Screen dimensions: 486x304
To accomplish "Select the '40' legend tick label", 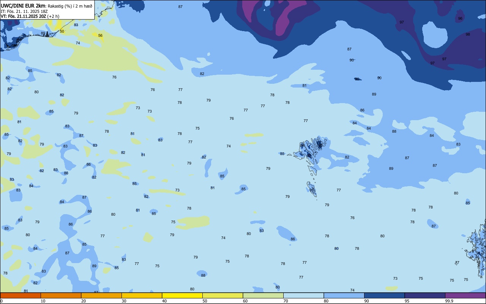I will tap(164, 301).
